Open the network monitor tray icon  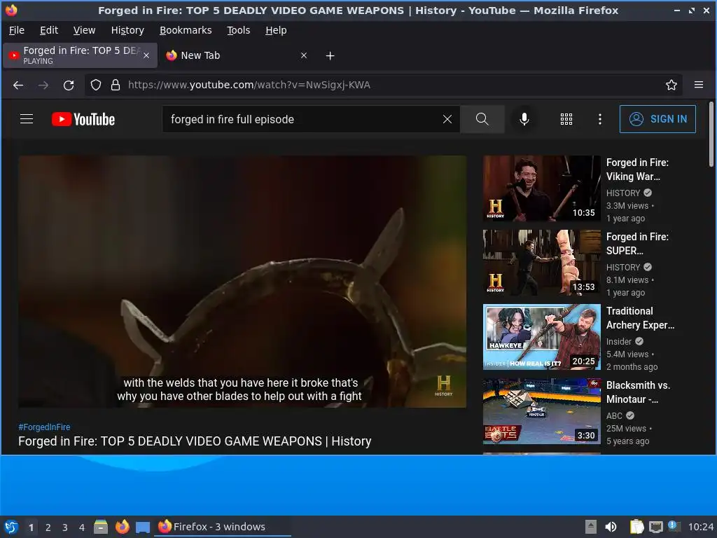(655, 527)
